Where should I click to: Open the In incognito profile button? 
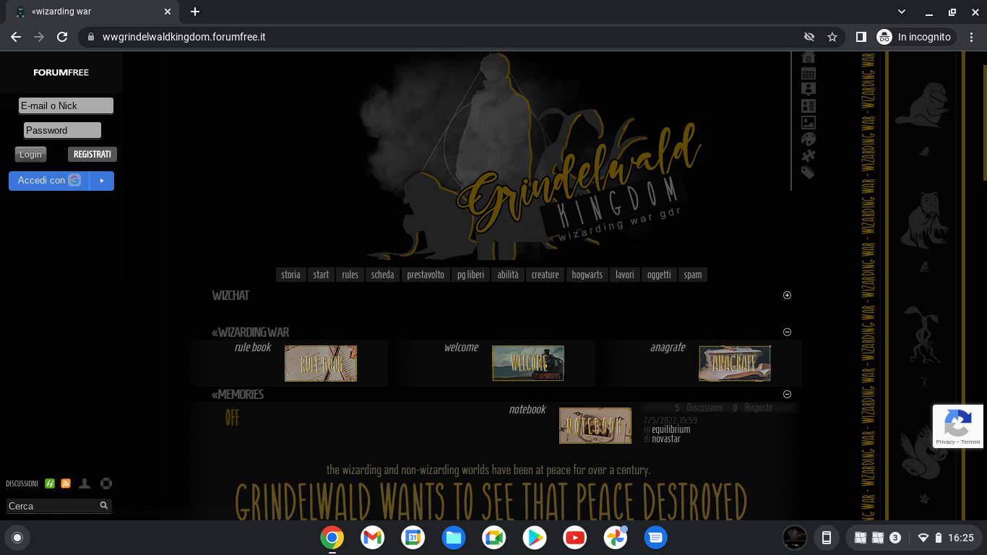(915, 36)
